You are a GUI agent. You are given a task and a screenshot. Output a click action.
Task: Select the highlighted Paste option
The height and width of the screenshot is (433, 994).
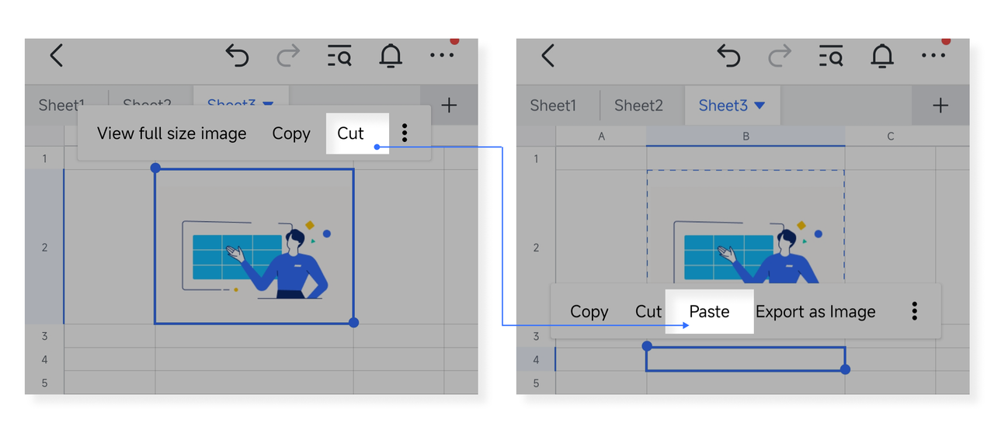tap(709, 311)
